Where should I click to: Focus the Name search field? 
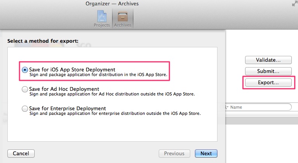(x=258, y=107)
